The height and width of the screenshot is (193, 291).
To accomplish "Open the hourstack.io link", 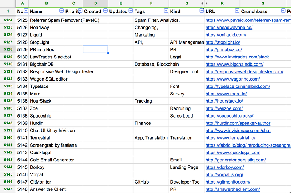I will (224, 101).
